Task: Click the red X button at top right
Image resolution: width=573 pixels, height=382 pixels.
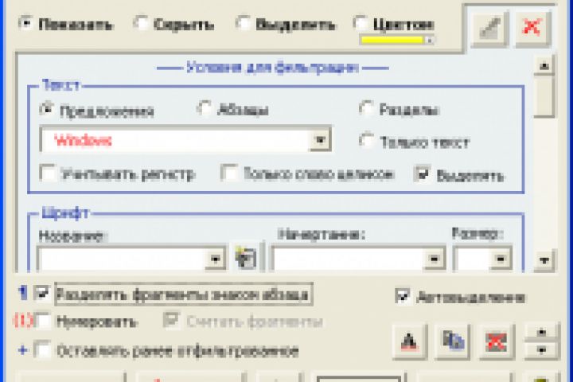Action: 532,28
